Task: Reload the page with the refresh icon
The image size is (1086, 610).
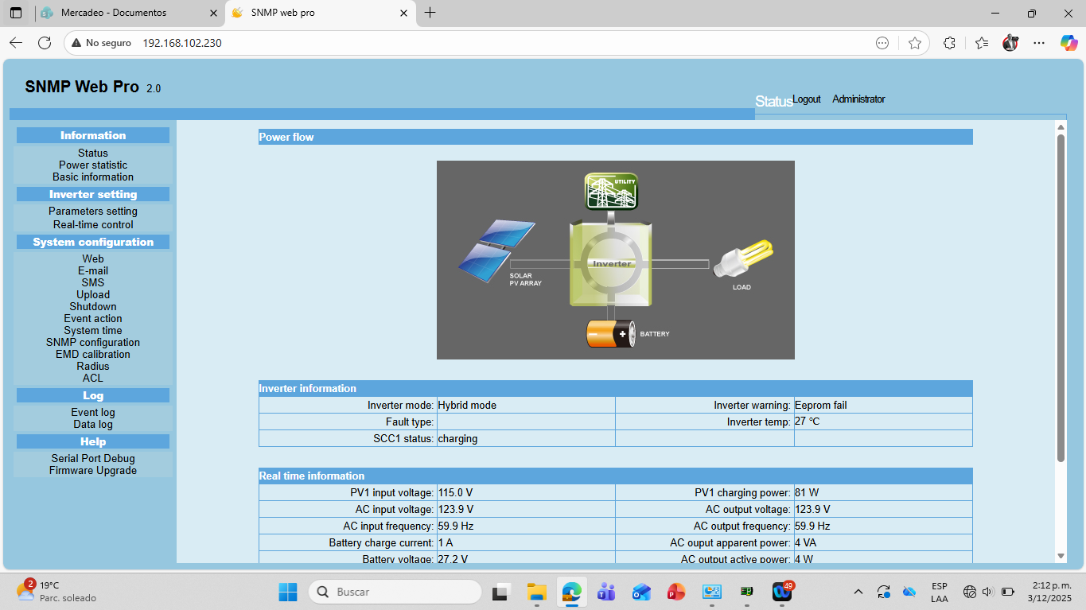Action: 45,43
